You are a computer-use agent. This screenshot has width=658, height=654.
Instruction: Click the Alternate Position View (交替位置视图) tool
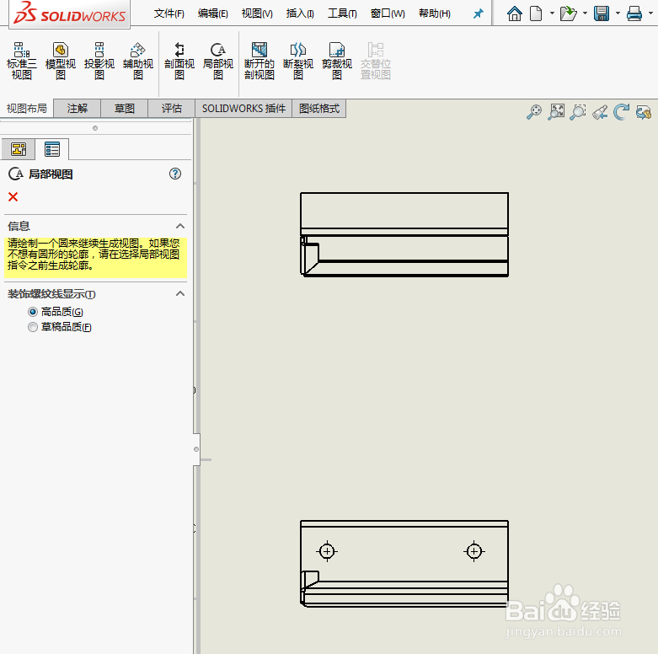pyautogui.click(x=376, y=61)
